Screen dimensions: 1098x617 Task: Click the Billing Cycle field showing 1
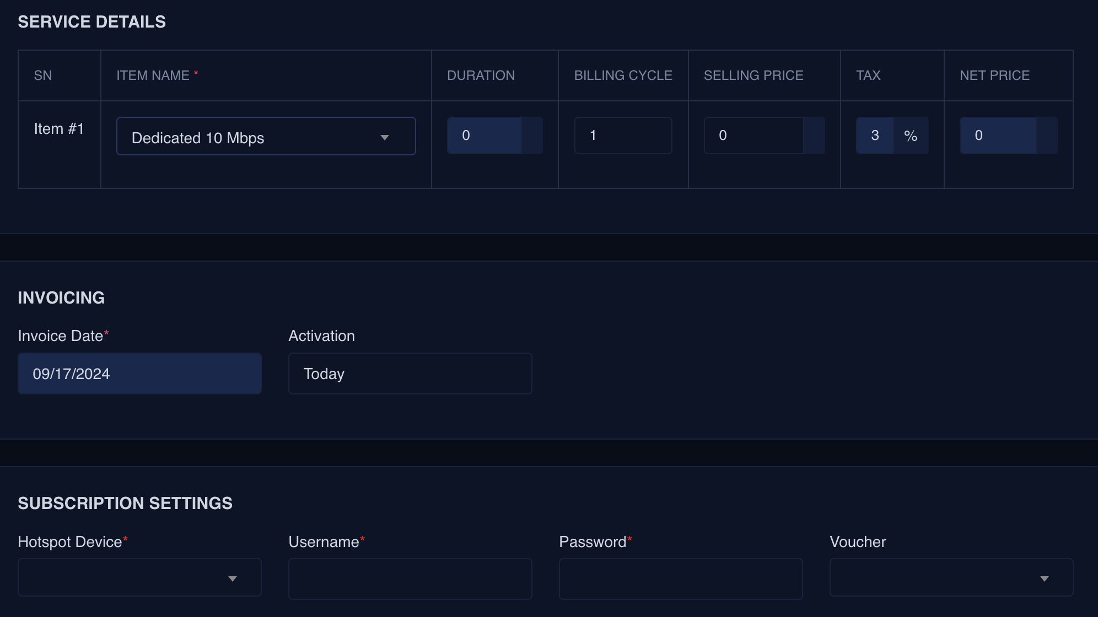tap(623, 136)
